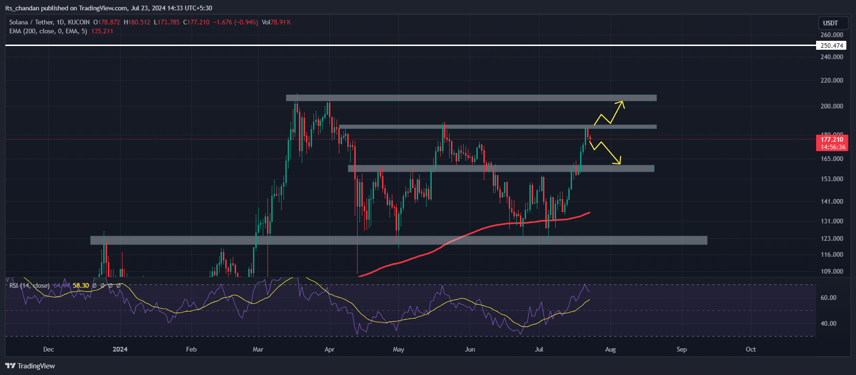Image resolution: width=856 pixels, height=375 pixels.
Task: Click the May date axis label
Action: [x=398, y=349]
